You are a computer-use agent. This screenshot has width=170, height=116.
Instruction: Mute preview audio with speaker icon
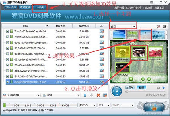click(x=164, y=88)
